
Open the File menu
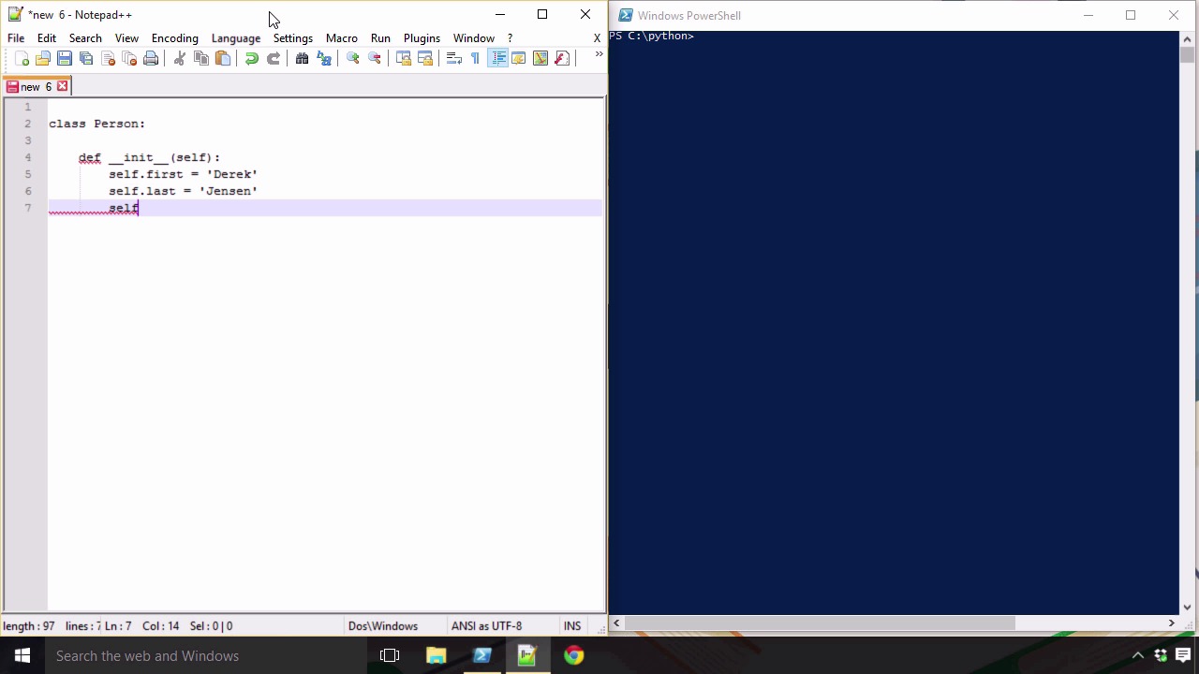[16, 38]
